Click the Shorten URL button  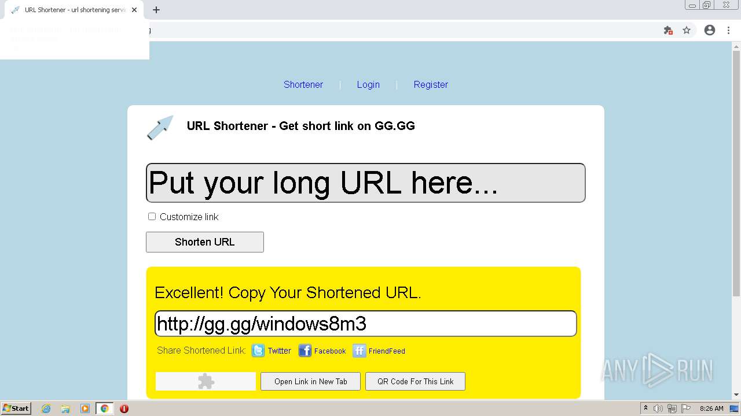pyautogui.click(x=205, y=242)
